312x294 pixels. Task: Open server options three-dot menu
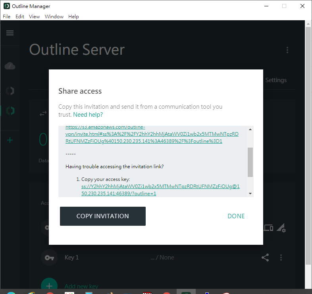[287, 50]
